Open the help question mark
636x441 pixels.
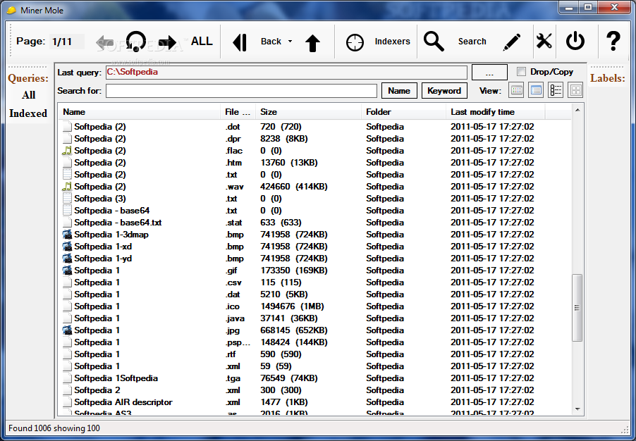coord(613,41)
